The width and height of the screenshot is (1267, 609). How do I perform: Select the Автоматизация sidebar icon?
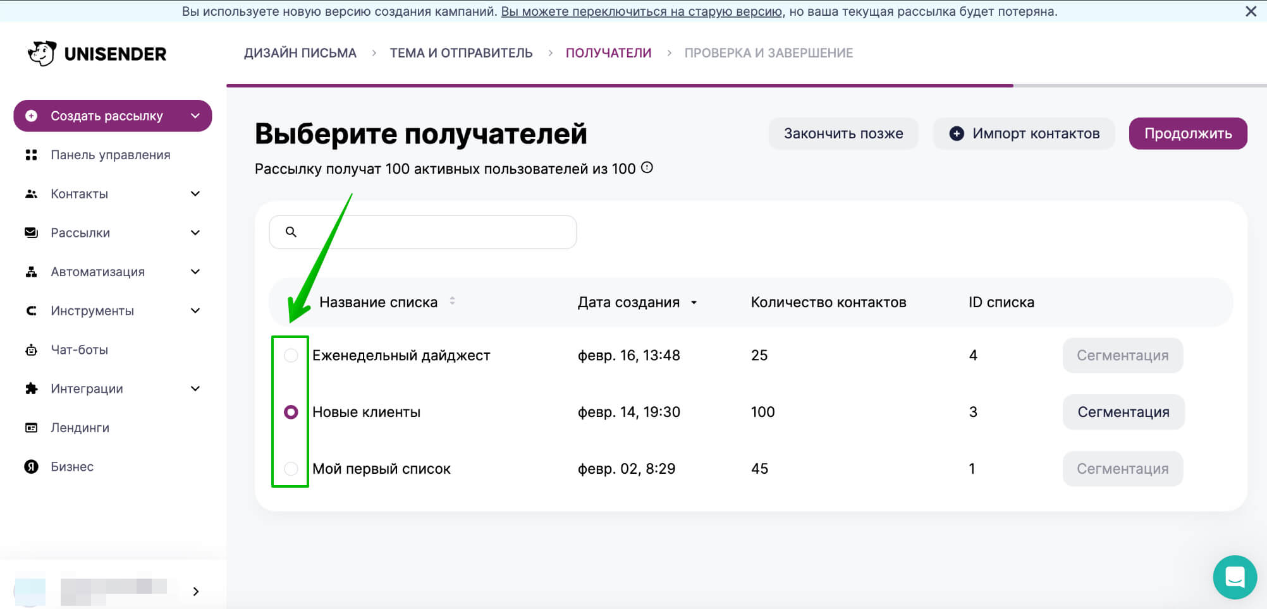pos(31,272)
